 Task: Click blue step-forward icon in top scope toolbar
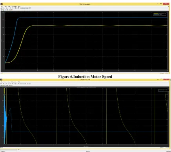click(5, 10)
